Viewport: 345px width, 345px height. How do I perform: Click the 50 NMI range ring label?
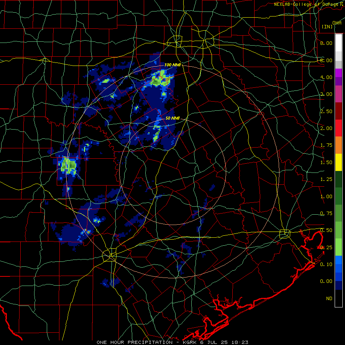pos(172,118)
